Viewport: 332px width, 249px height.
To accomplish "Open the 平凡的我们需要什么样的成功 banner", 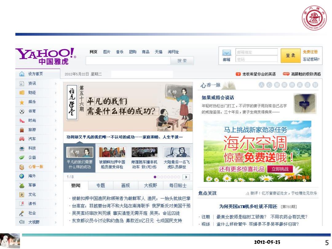I will pyautogui.click(x=128, y=107).
